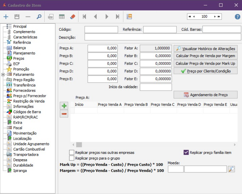242x194 pixels.
Task: Click the blue plus add-record toolbar icon
Action: 6,17
